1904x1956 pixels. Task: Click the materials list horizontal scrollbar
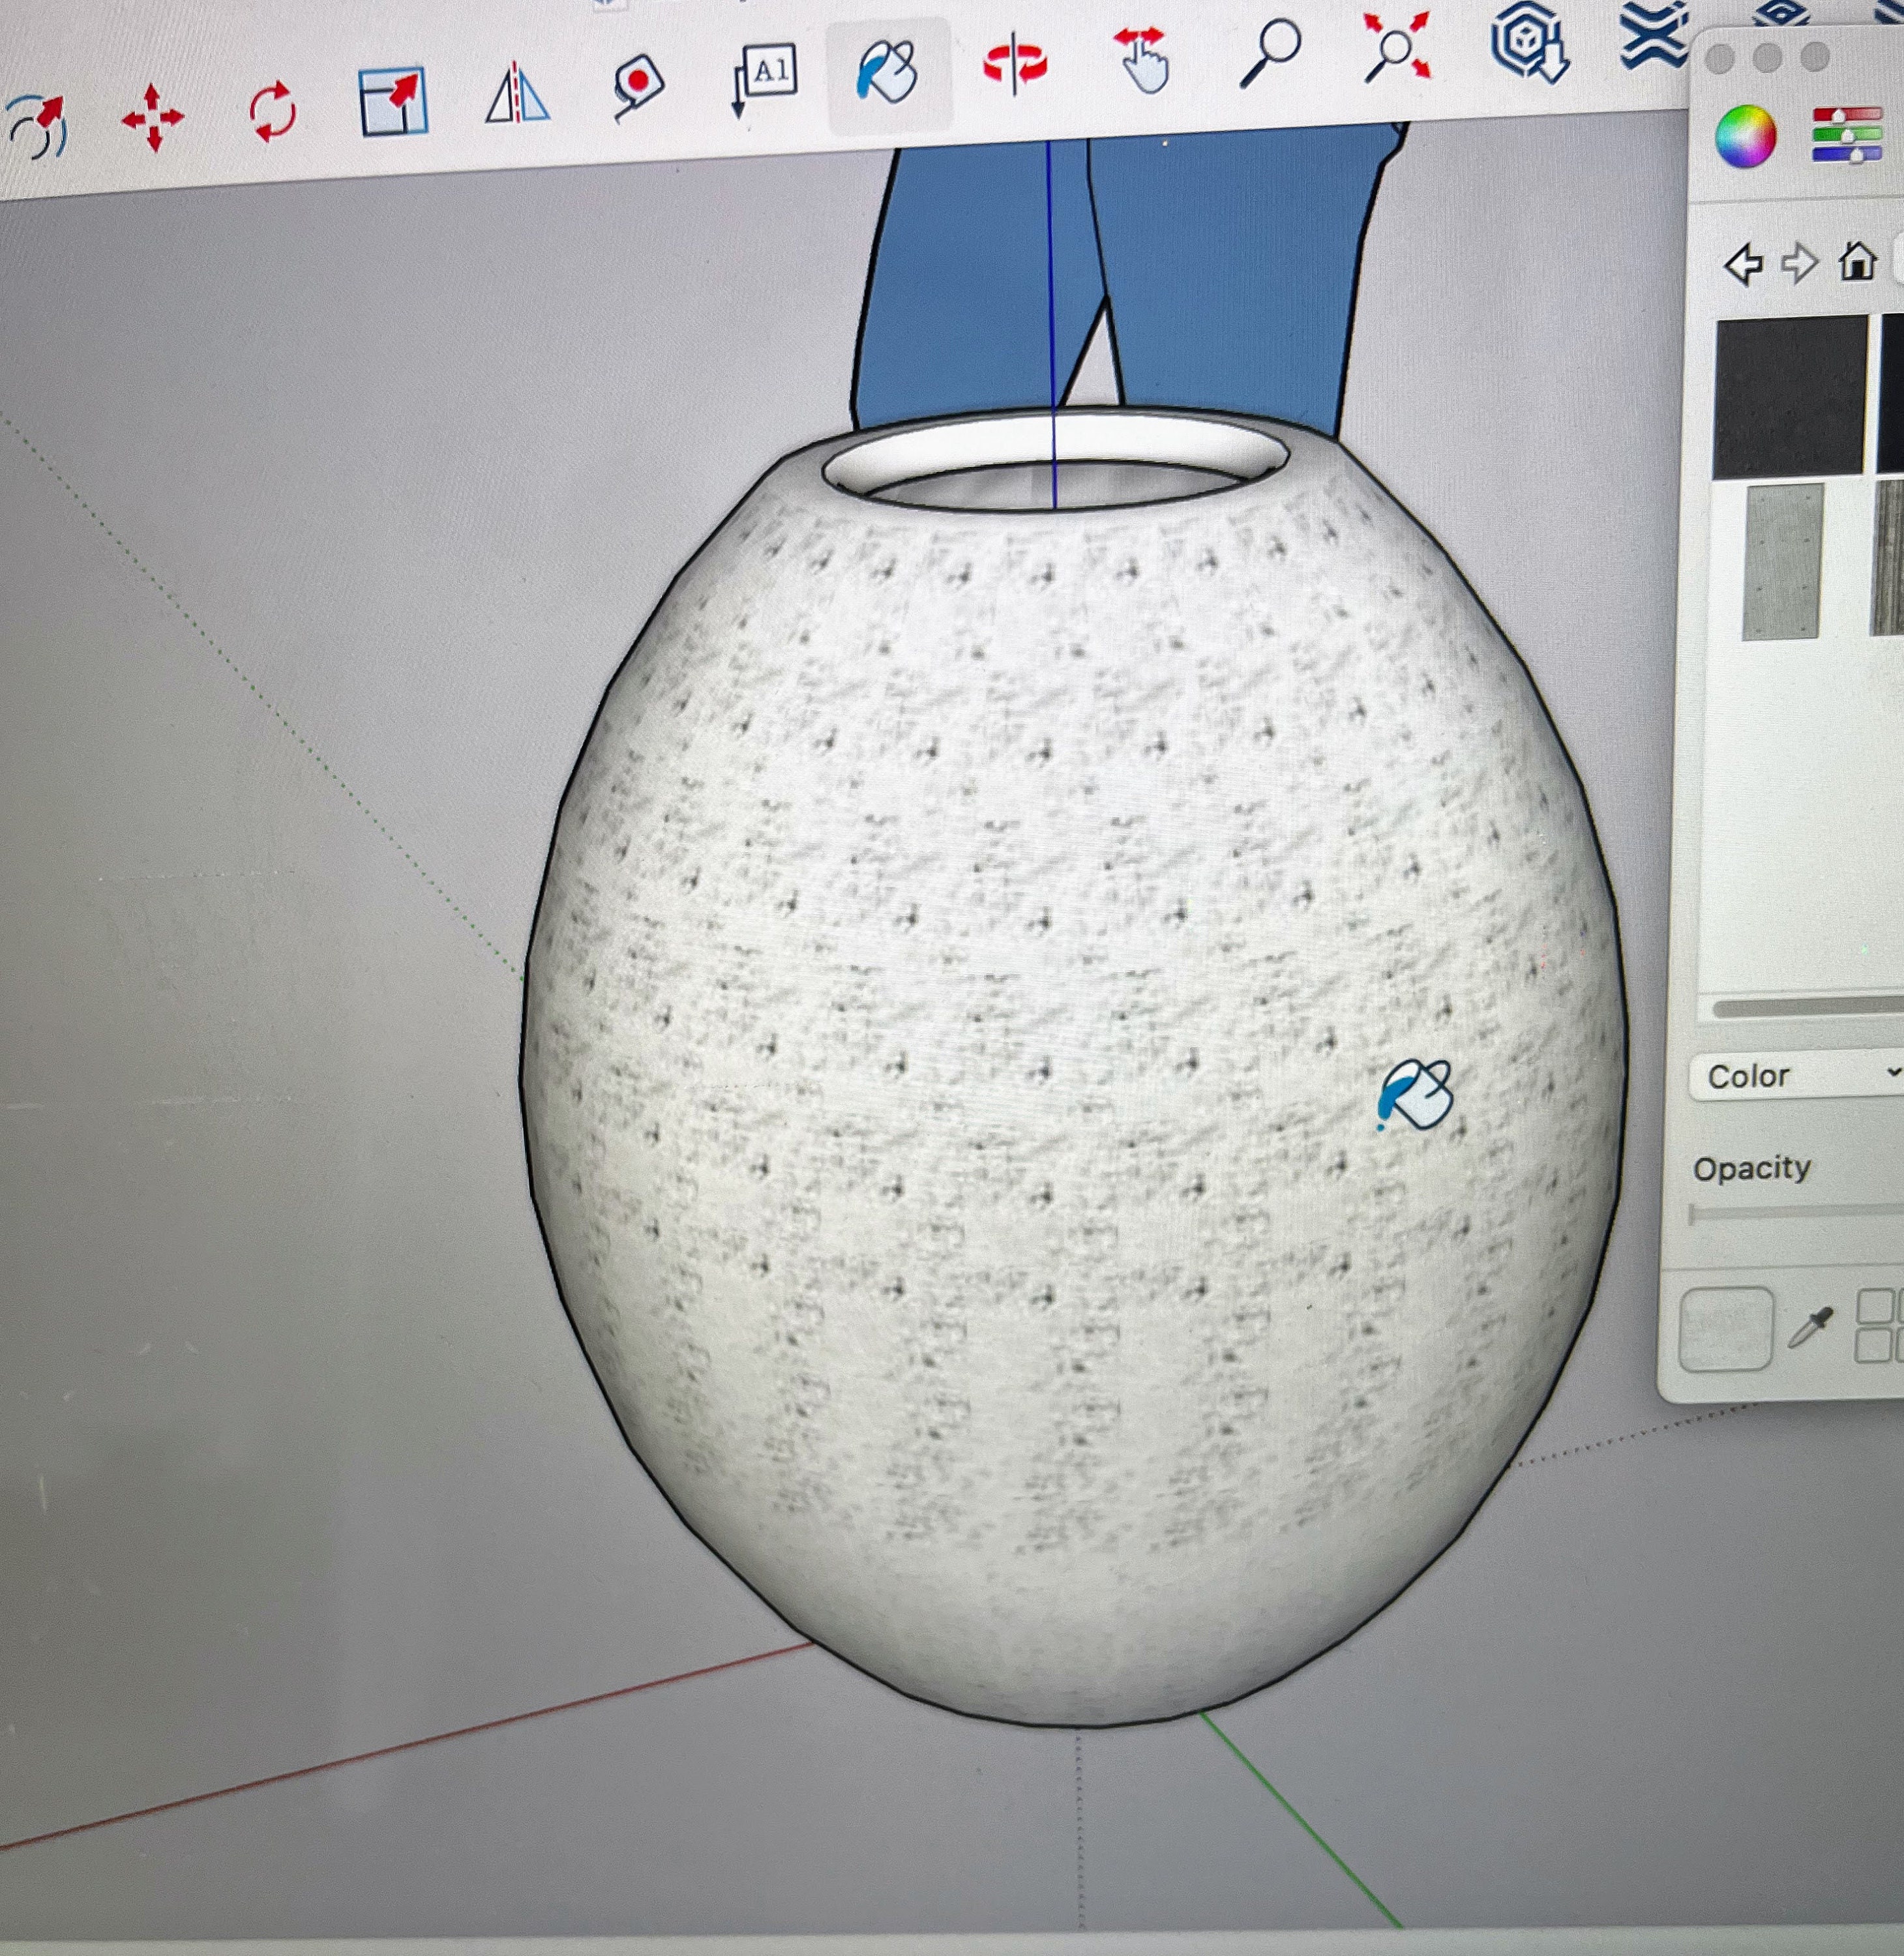(1808, 1007)
